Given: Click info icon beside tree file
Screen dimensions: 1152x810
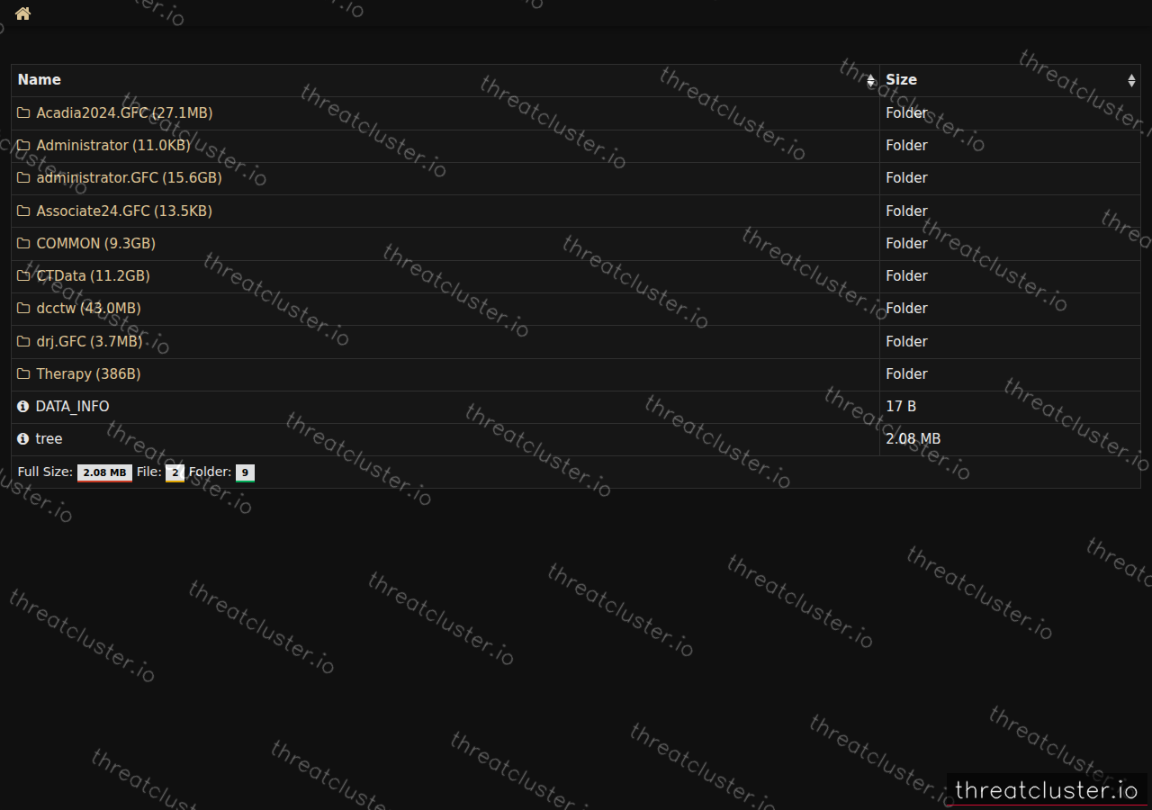Looking at the screenshot, I should click(23, 439).
